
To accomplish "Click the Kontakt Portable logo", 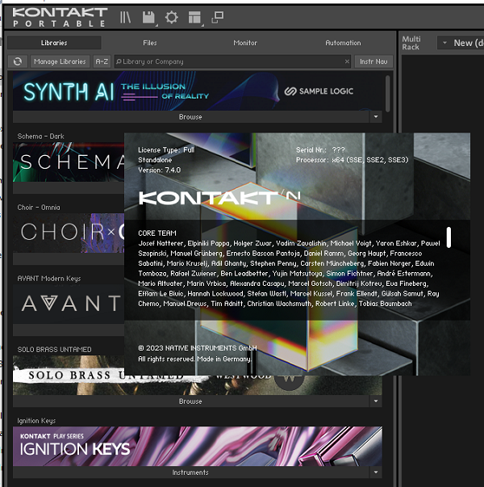I will (60, 17).
